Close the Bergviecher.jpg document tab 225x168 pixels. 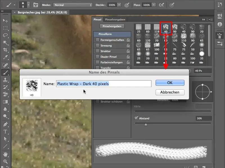15,12
